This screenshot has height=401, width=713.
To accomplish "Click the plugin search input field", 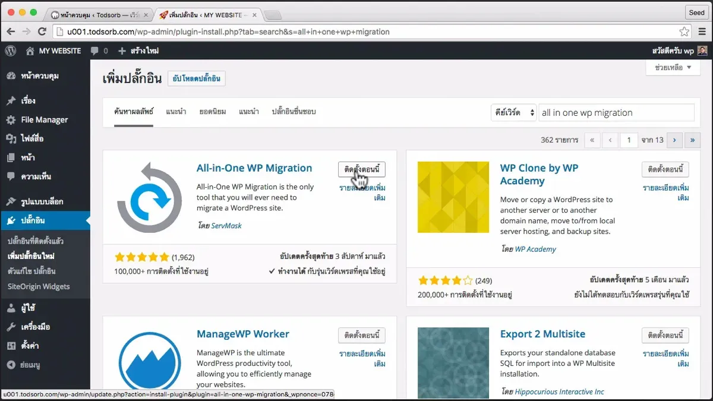I will [x=616, y=112].
